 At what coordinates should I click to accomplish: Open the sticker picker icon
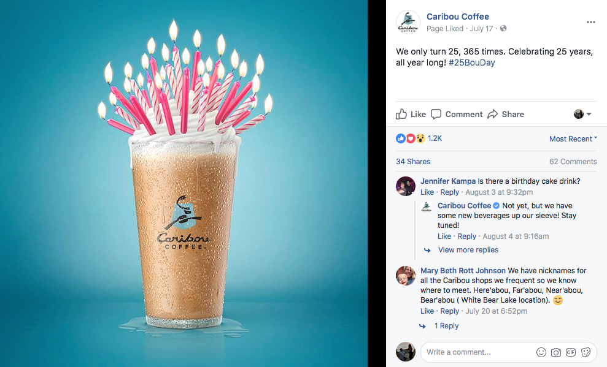586,352
